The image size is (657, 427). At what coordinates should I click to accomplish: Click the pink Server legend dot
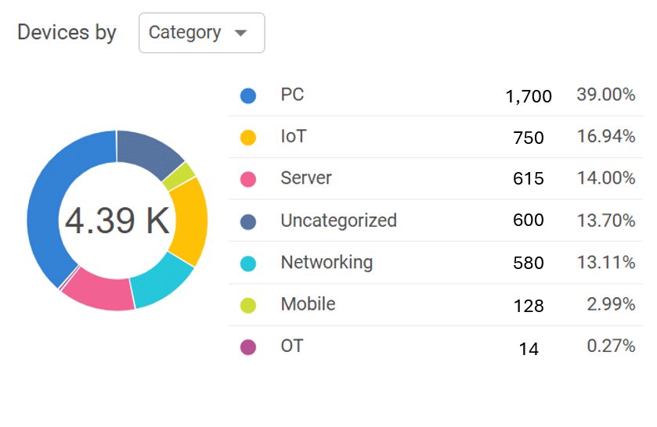[248, 179]
